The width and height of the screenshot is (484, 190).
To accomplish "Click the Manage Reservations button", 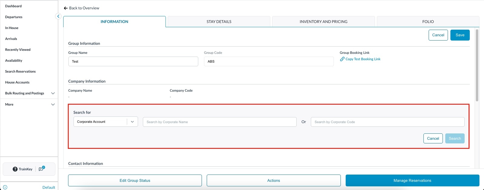I will 412,181.
